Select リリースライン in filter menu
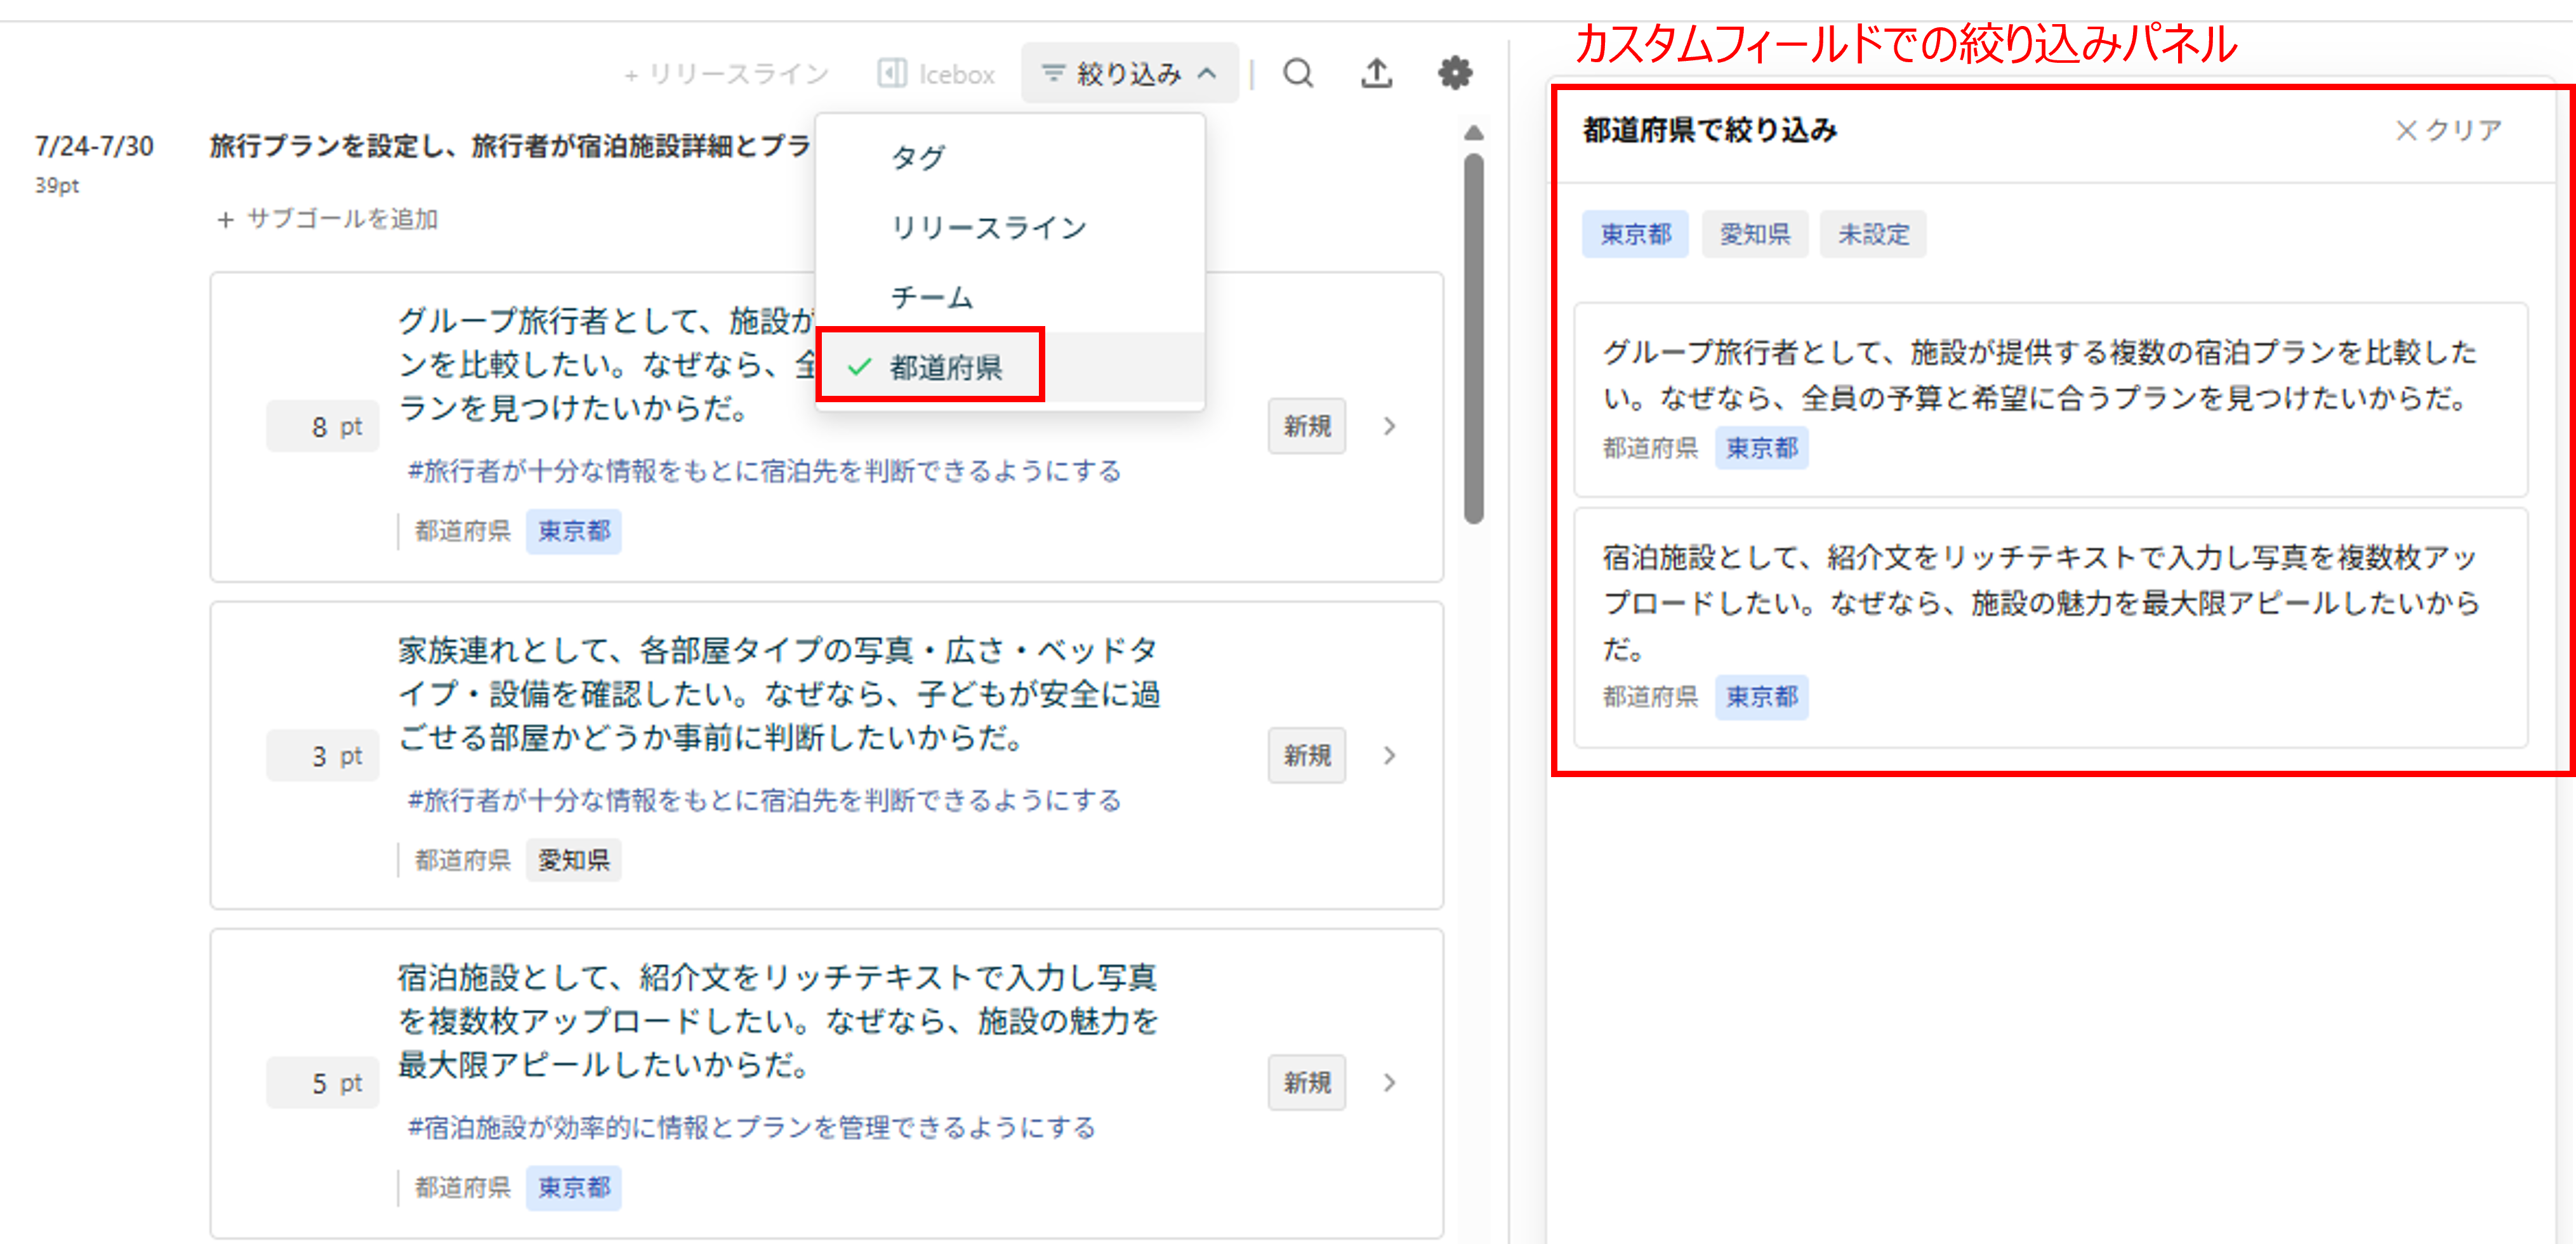 tap(1010, 227)
